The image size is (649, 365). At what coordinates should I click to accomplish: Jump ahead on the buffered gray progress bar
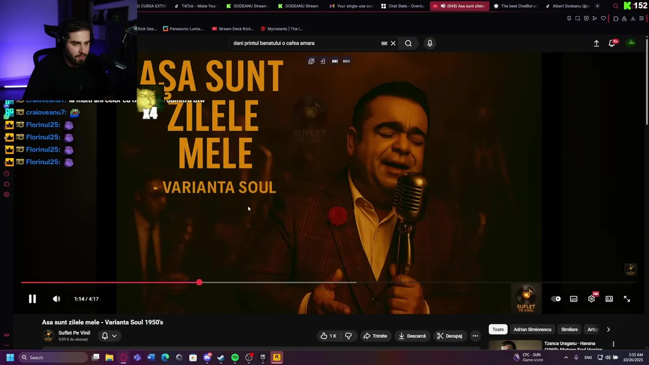[279, 282]
